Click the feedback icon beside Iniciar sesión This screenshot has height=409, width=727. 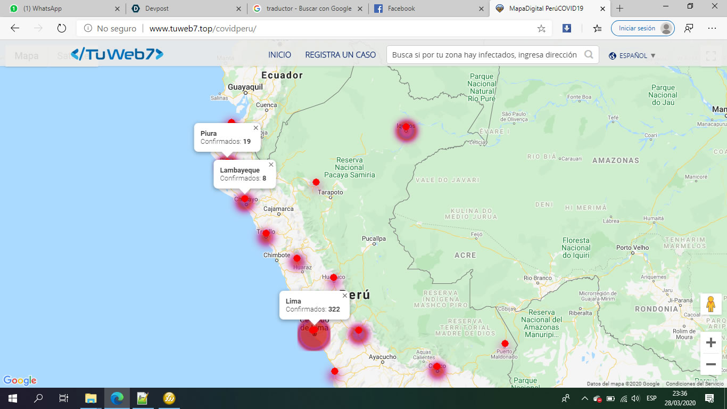point(689,28)
